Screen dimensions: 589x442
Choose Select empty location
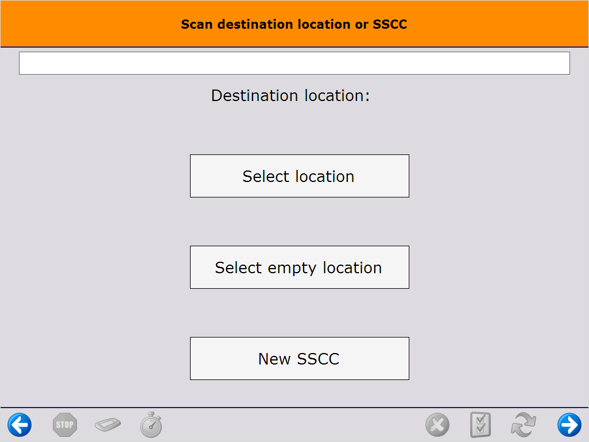[299, 267]
